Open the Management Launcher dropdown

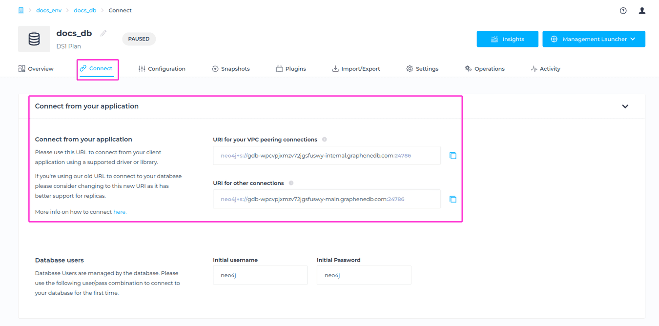click(x=594, y=39)
